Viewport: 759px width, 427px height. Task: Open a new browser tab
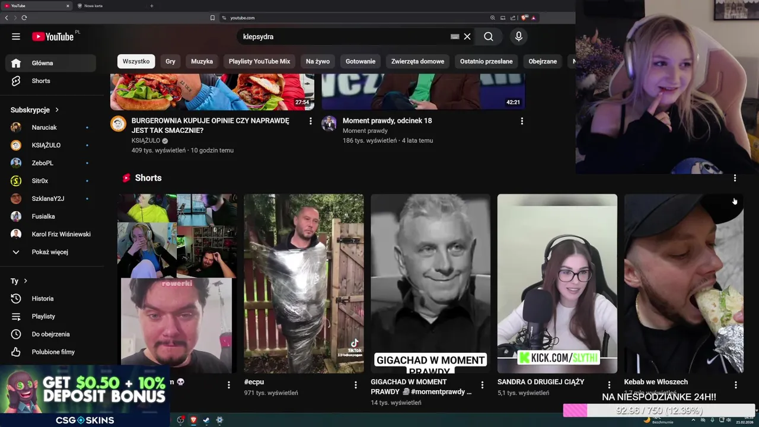click(151, 6)
